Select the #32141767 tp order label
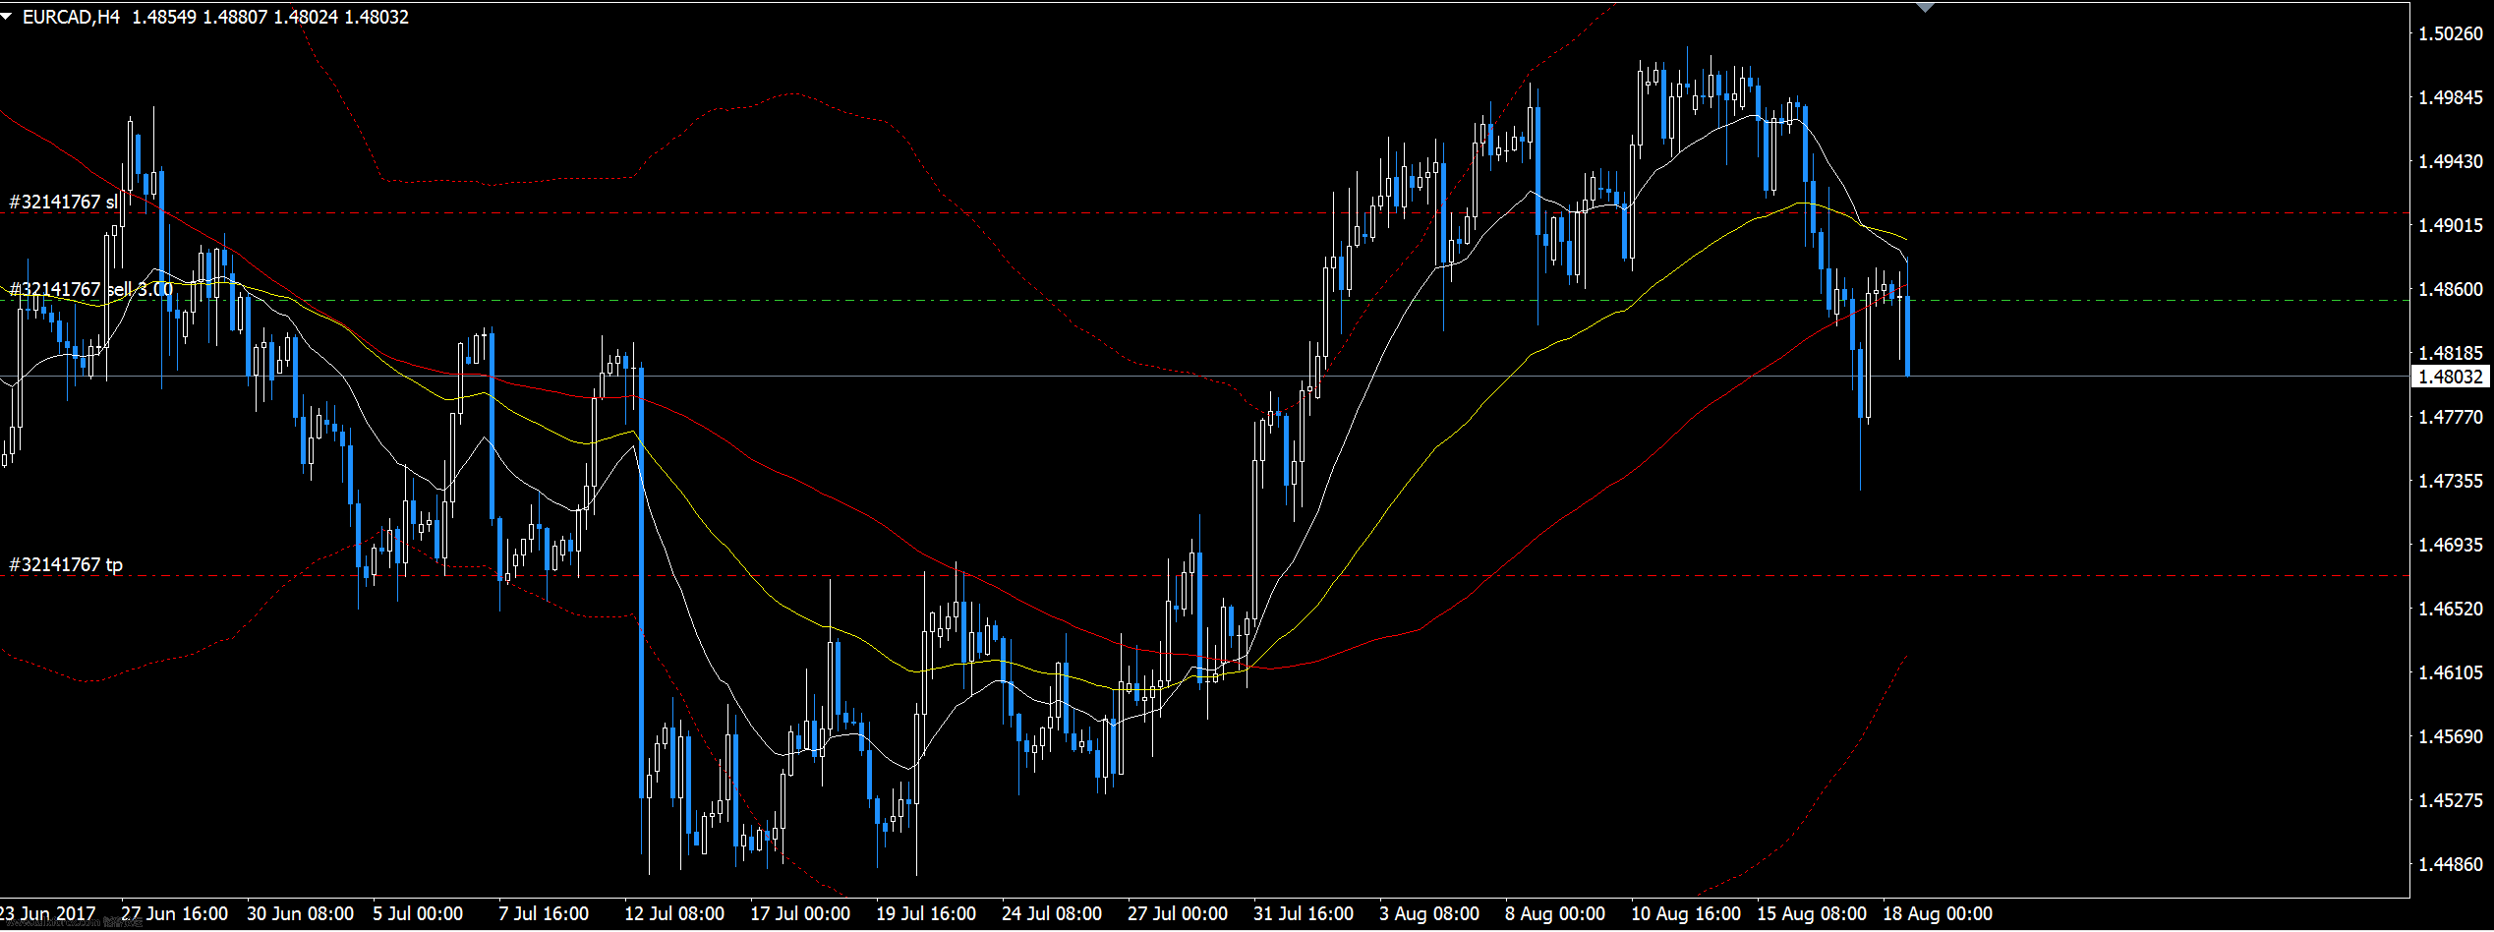This screenshot has width=2494, height=932. tap(66, 564)
